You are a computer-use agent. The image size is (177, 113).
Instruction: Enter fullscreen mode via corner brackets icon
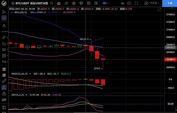click(x=136, y=3)
